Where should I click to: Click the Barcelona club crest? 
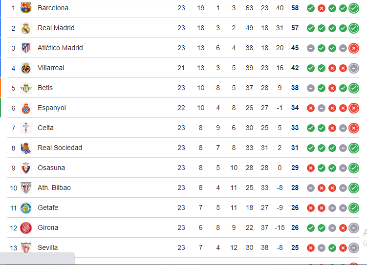[x=26, y=8]
